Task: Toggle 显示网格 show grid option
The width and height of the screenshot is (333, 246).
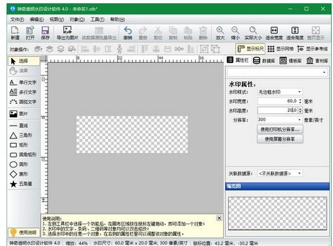Action: (x=280, y=49)
